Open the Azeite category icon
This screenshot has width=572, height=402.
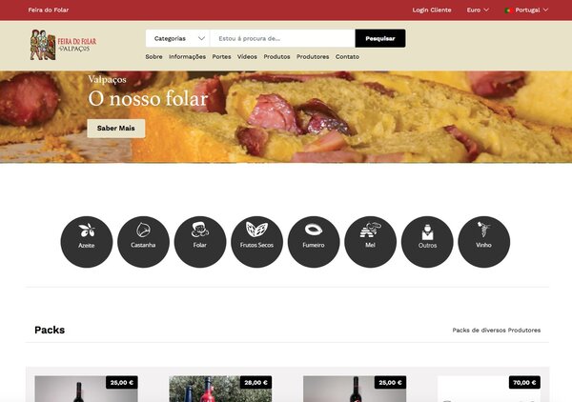tap(87, 242)
